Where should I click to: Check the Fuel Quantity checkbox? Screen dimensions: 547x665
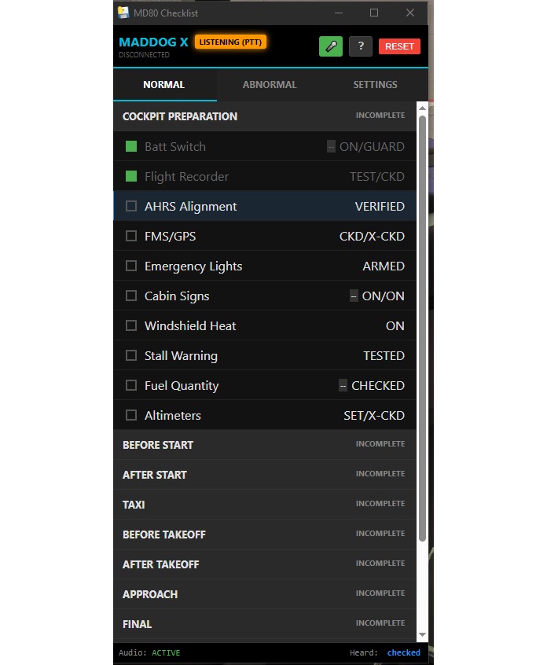131,385
